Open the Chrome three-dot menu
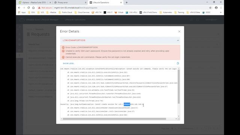Screen dimensions: 240x135 221,7
